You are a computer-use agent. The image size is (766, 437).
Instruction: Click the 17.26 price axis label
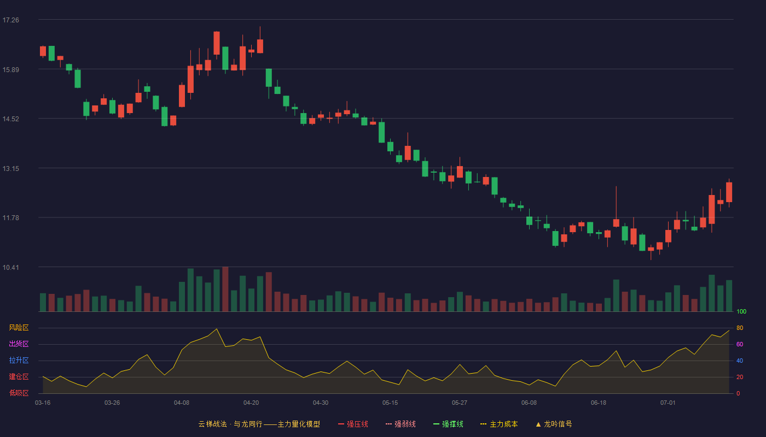pos(11,20)
